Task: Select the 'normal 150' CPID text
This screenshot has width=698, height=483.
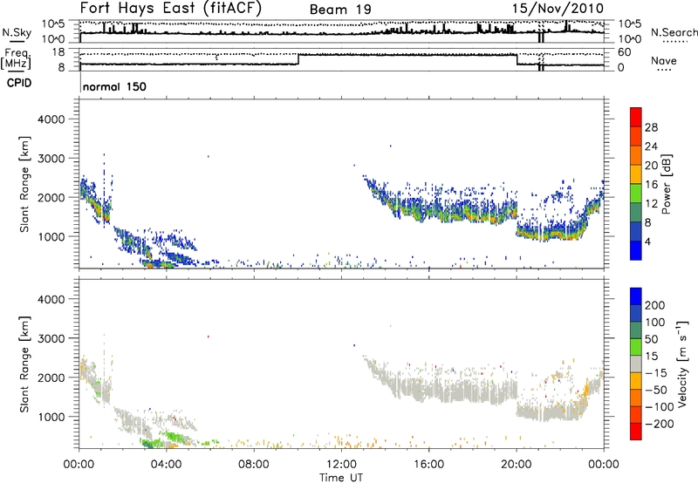Action: [x=114, y=86]
